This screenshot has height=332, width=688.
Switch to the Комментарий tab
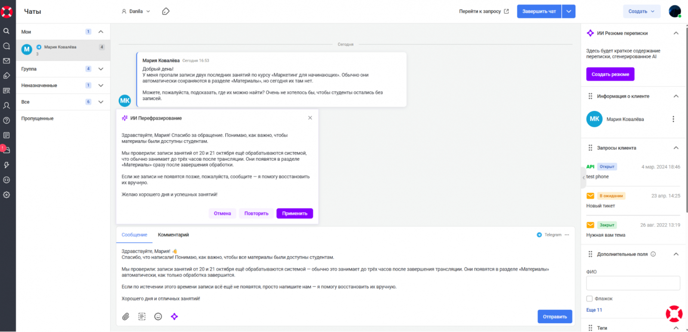[173, 235]
